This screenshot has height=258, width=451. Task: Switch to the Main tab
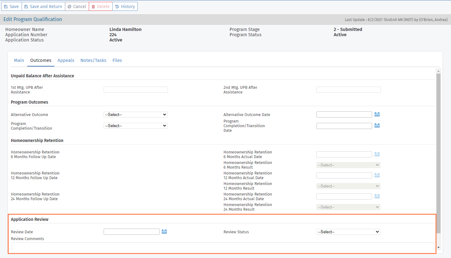pos(19,60)
